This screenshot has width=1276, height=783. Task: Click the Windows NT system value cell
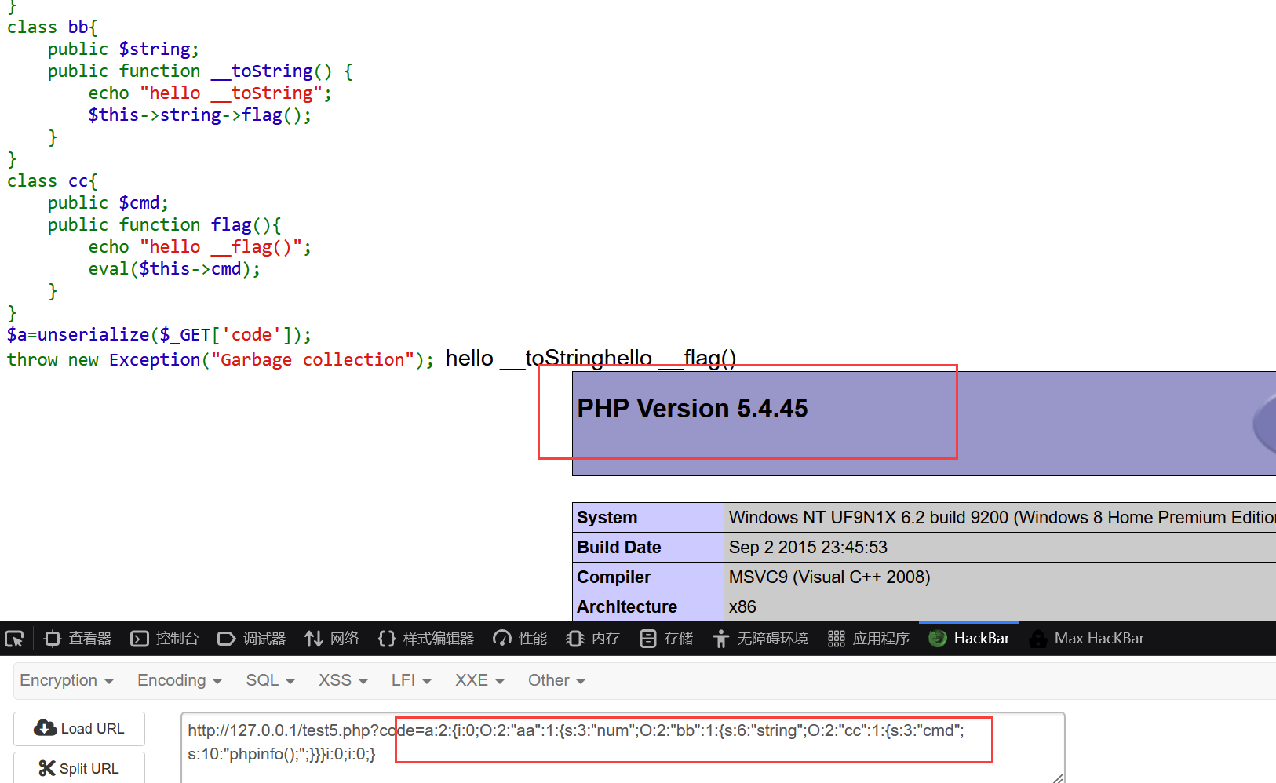point(1000,518)
